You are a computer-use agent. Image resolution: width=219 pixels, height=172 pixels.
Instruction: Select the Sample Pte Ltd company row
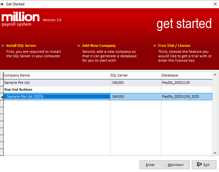[x=108, y=83]
